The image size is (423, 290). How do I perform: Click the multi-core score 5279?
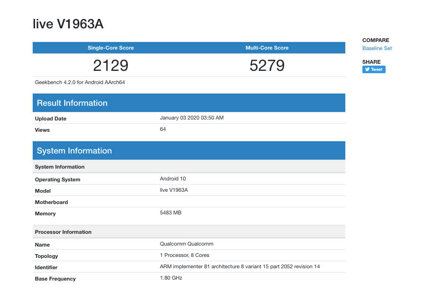click(267, 66)
